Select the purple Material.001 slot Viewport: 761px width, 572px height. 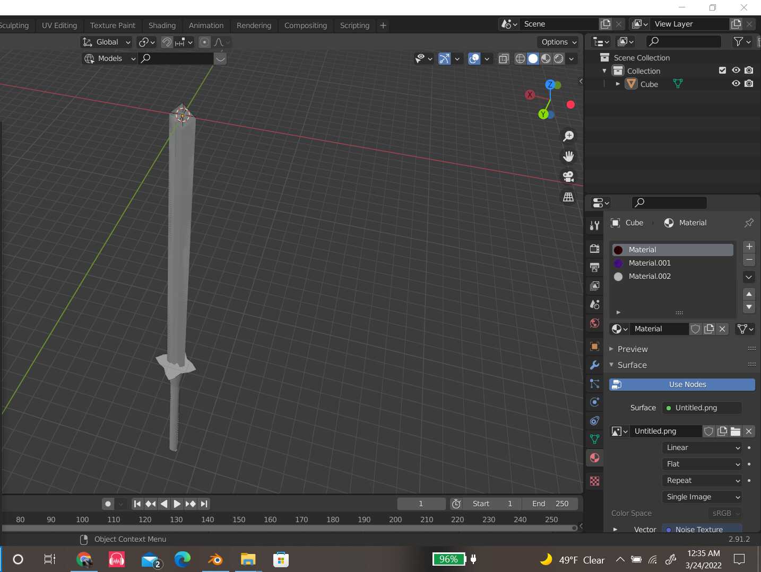coord(649,263)
